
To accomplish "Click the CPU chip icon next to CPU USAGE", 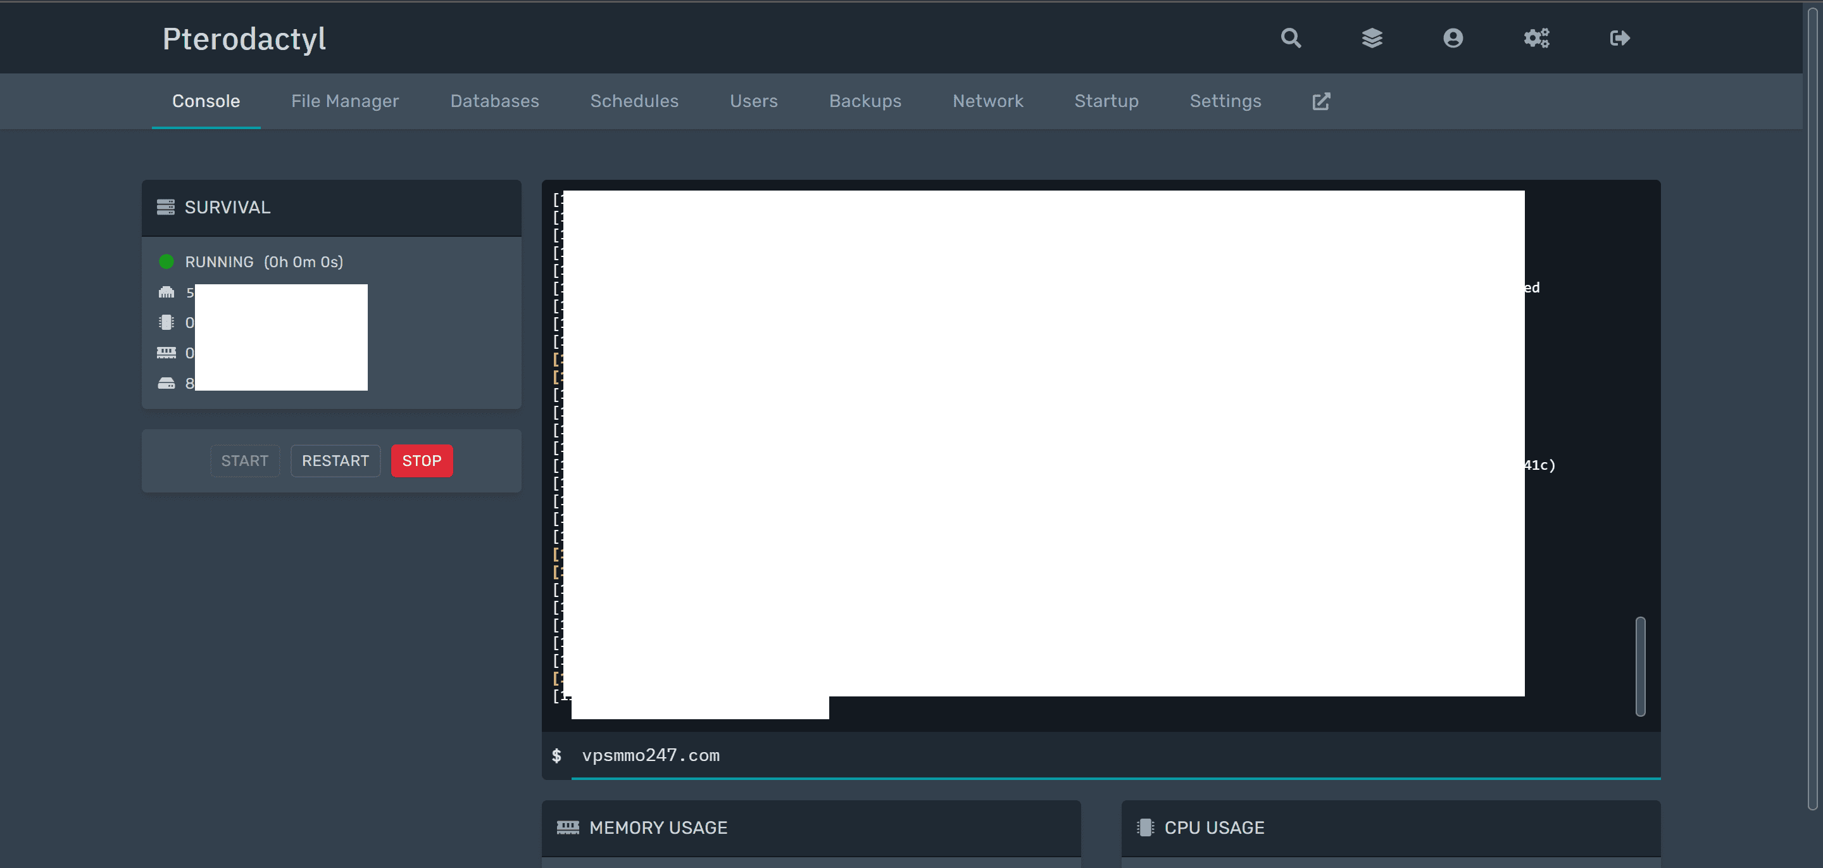I will pyautogui.click(x=1145, y=827).
